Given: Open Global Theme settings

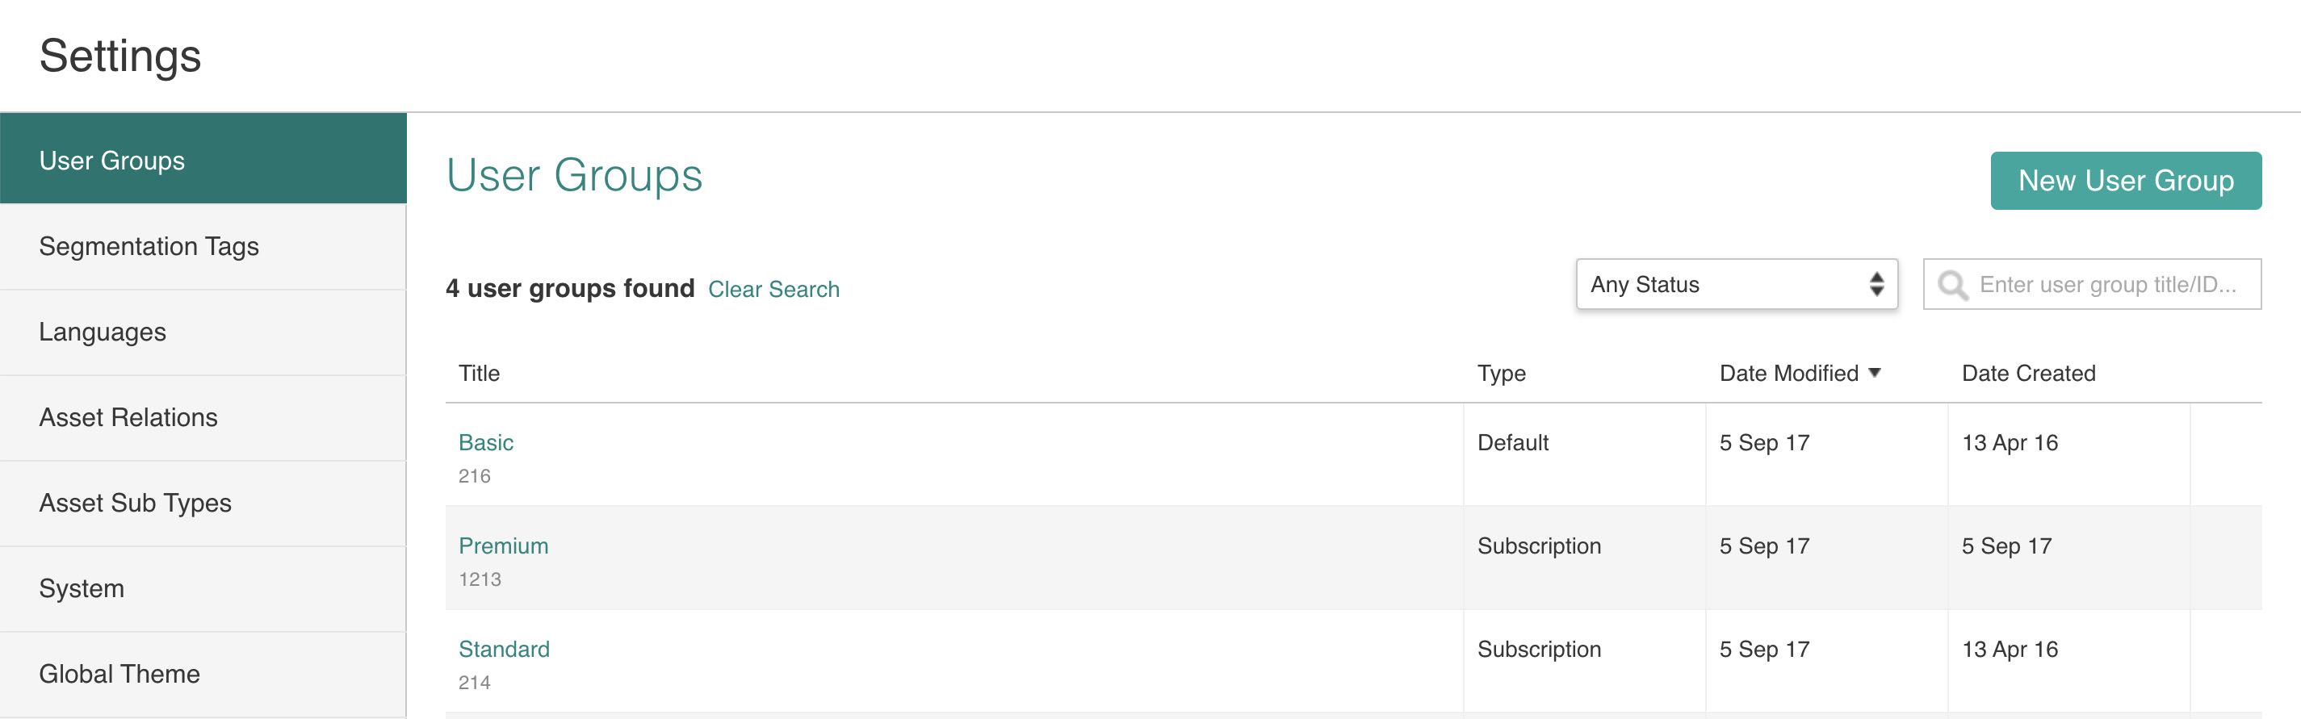Looking at the screenshot, I should [203, 675].
